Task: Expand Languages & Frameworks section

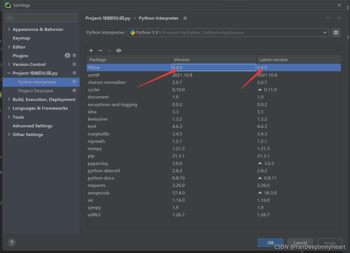Action: [x=9, y=108]
